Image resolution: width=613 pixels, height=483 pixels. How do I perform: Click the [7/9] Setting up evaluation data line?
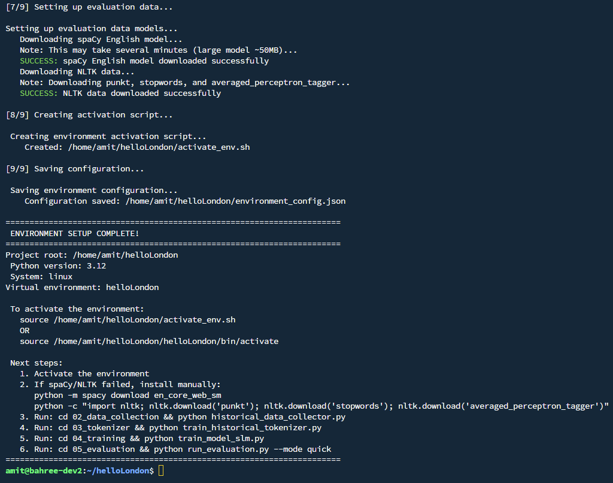(80, 7)
